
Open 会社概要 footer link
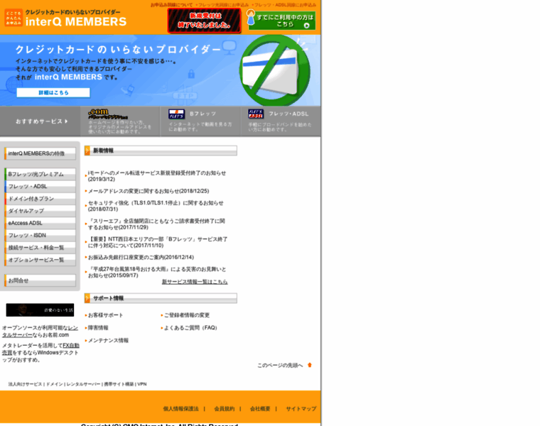(260, 409)
